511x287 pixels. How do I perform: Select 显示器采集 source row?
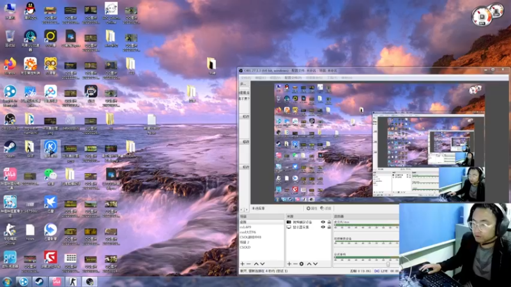[x=309, y=227]
